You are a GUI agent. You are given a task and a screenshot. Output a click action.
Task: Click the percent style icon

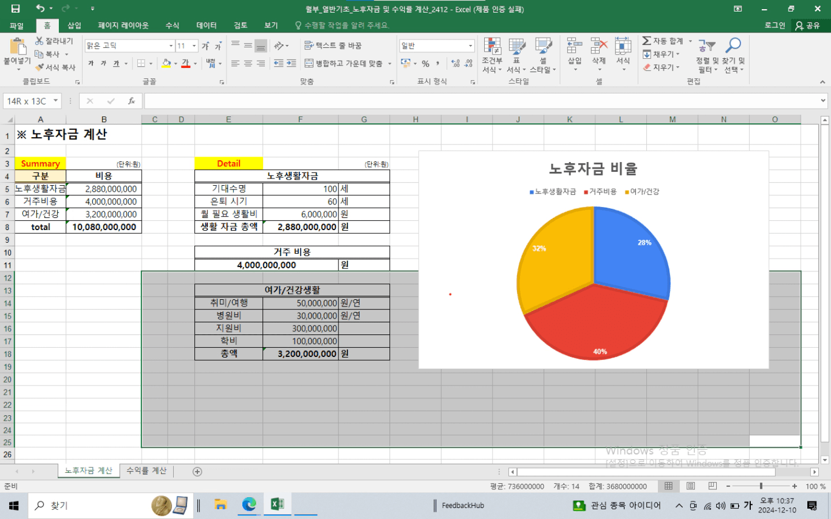coord(425,64)
